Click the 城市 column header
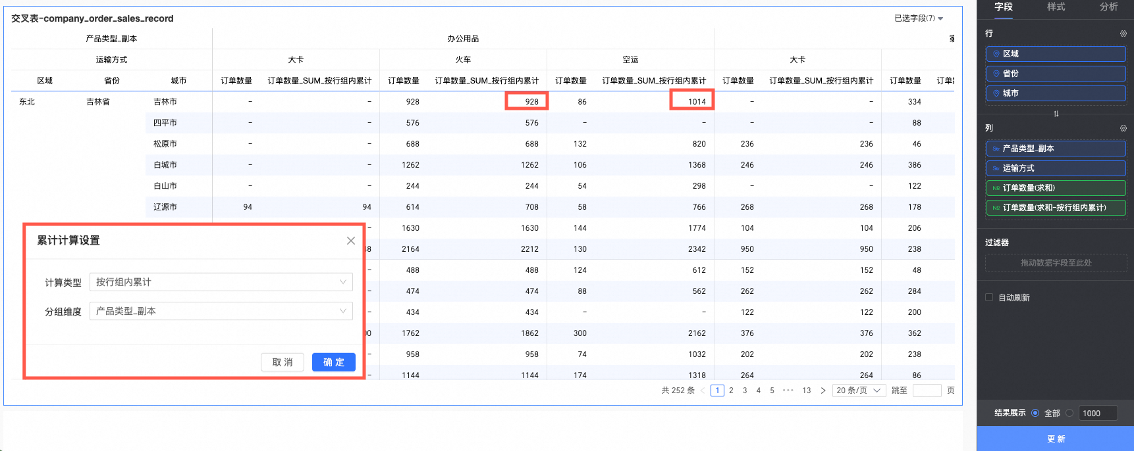1134x451 pixels. (178, 81)
